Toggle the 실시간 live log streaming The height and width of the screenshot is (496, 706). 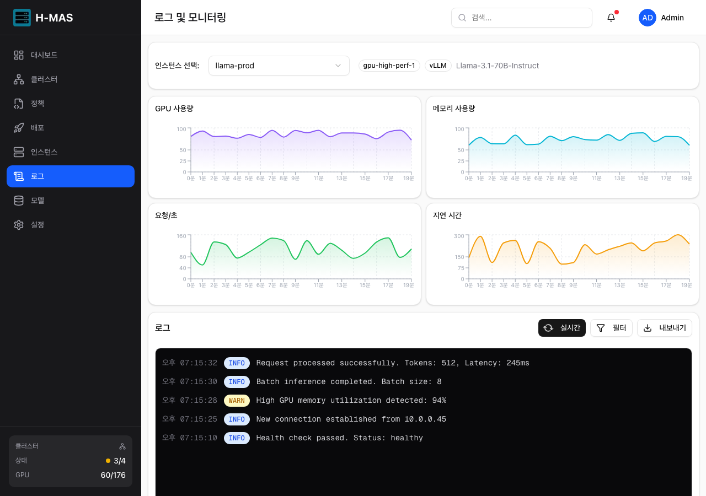coord(561,327)
